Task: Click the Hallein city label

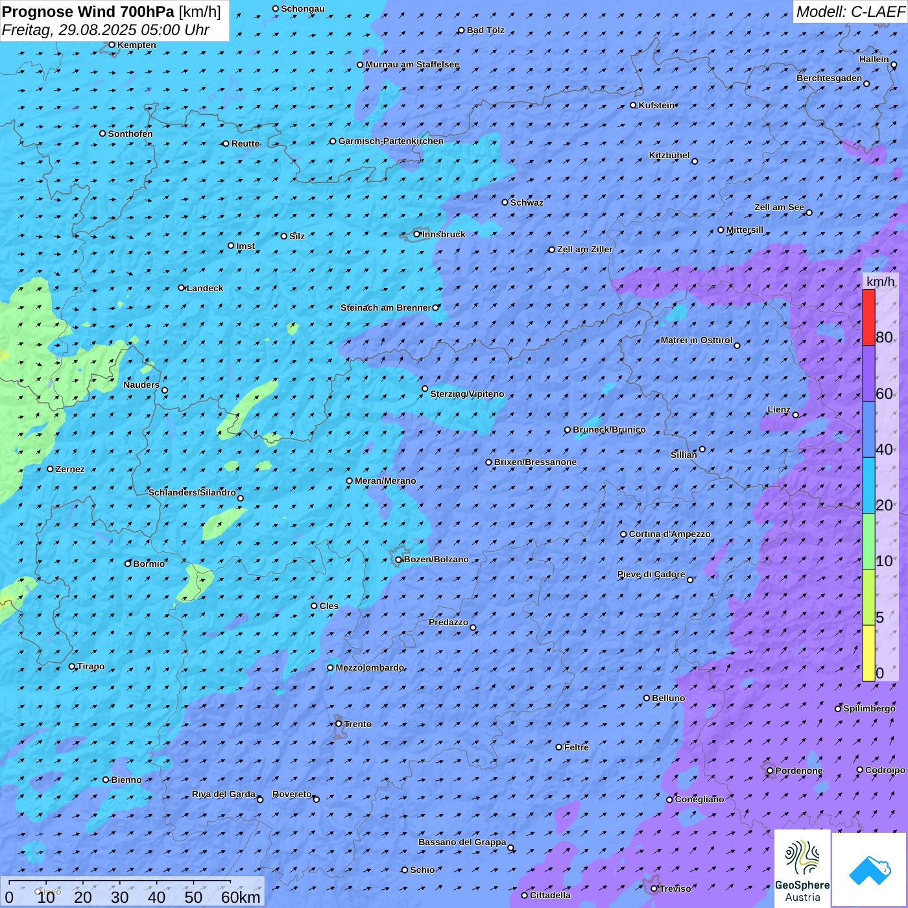Action: pos(874,59)
